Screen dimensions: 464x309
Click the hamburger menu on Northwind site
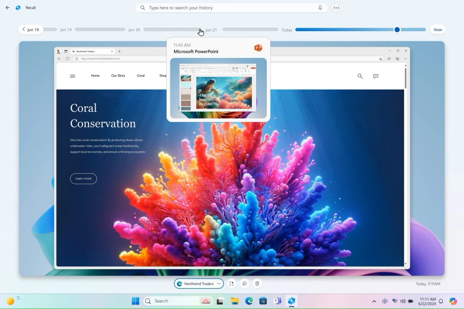72,76
